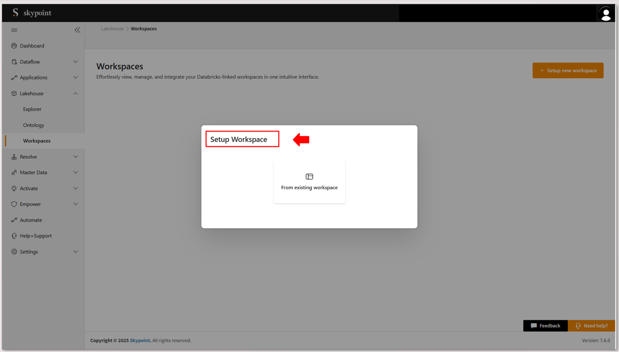Image resolution: width=619 pixels, height=352 pixels.
Task: Expand the Resolve chevron
Action: pyautogui.click(x=76, y=157)
